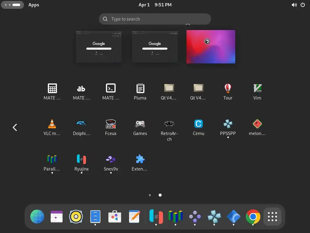The width and height of the screenshot is (310, 233).
Task: Switch to the first app grid page dot
Action: (150, 195)
